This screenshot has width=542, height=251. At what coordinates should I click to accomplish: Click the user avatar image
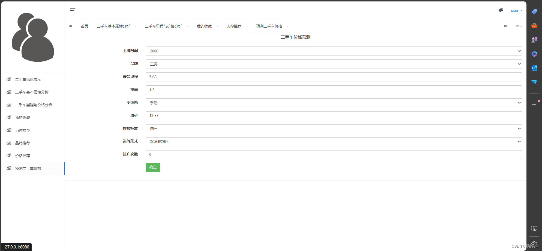[x=33, y=37]
